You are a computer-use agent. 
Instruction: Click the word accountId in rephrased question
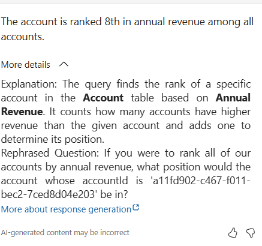(x=106, y=181)
